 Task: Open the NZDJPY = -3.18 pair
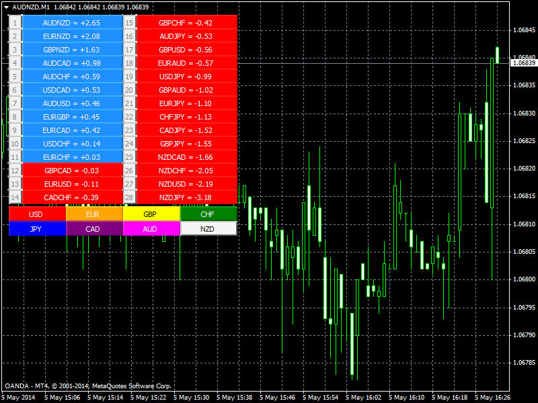186,197
